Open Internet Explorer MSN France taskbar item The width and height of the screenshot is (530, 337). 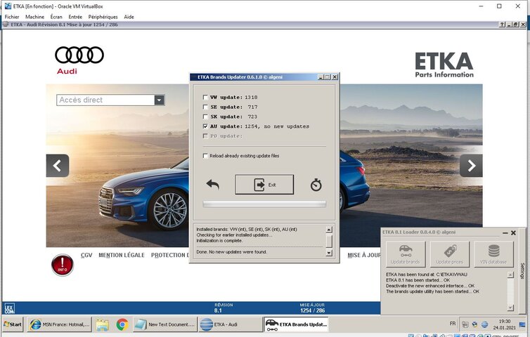tap(59, 324)
